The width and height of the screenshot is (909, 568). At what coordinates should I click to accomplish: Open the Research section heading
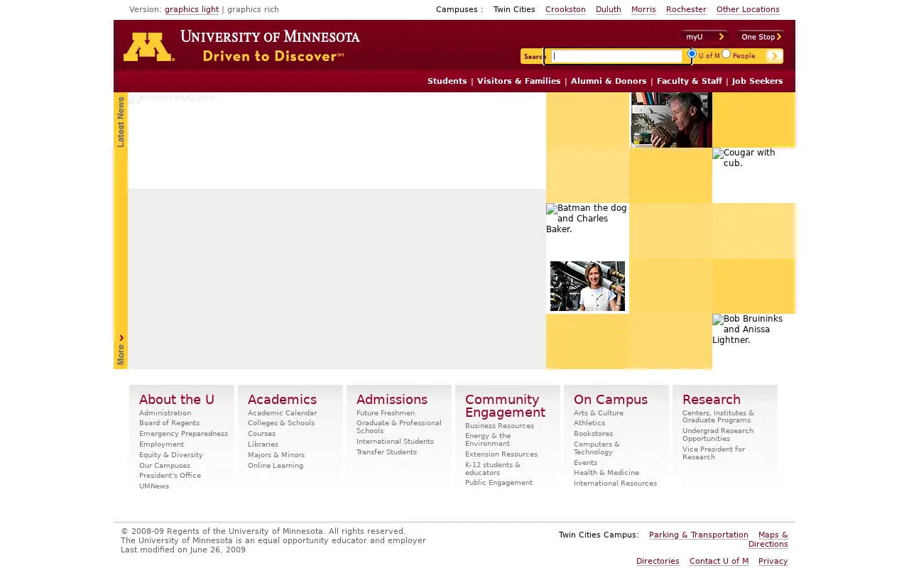click(712, 400)
